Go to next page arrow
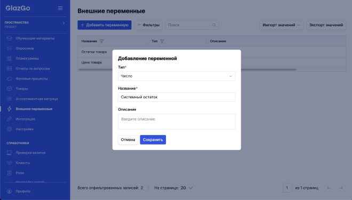 (341, 188)
